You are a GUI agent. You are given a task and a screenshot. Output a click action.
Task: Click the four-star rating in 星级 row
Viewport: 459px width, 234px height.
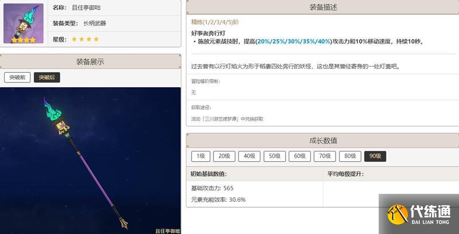[85, 39]
